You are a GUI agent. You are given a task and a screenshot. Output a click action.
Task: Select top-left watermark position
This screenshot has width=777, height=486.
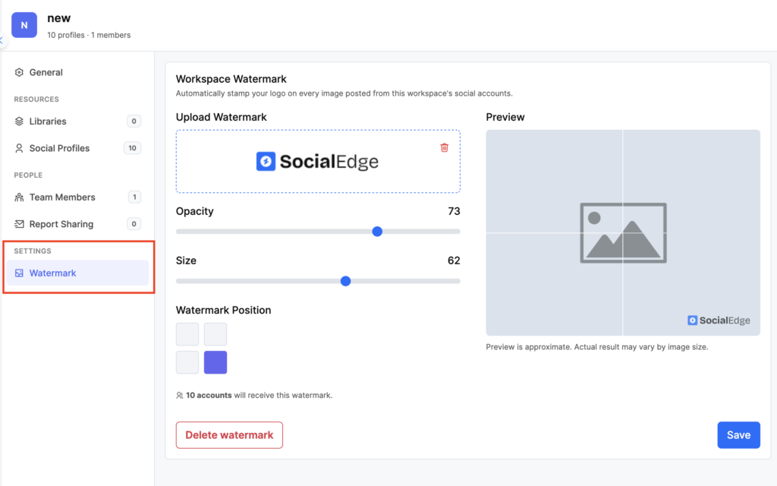pyautogui.click(x=187, y=334)
